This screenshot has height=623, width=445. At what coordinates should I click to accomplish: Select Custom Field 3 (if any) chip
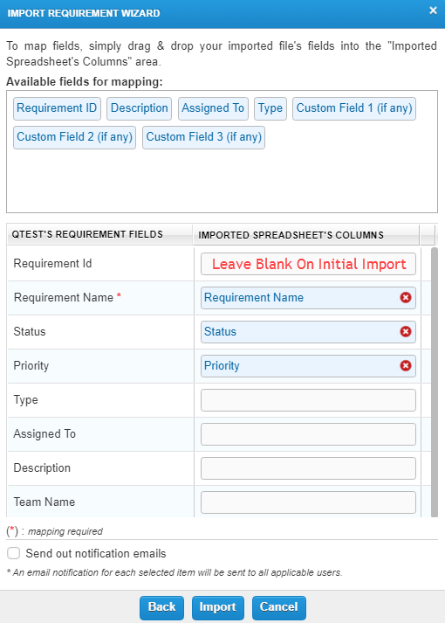(x=204, y=137)
